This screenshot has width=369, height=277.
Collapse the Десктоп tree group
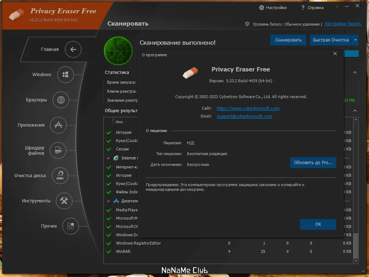click(x=108, y=201)
